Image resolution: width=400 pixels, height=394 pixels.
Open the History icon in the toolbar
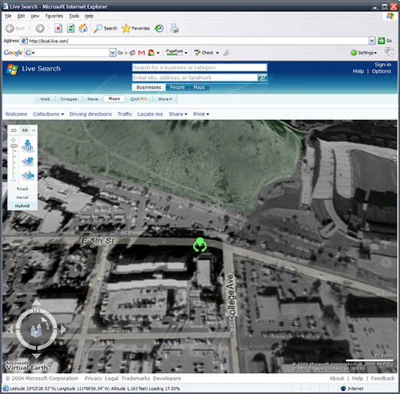point(159,28)
